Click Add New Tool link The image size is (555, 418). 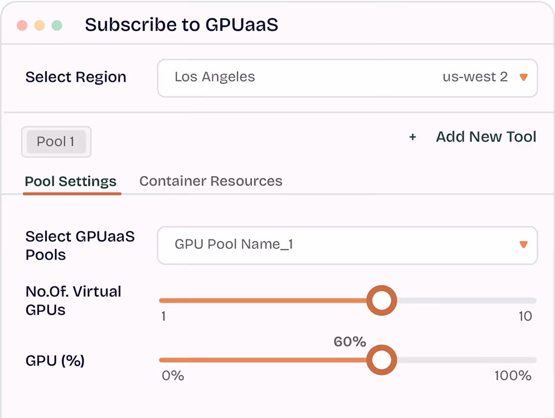[486, 137]
